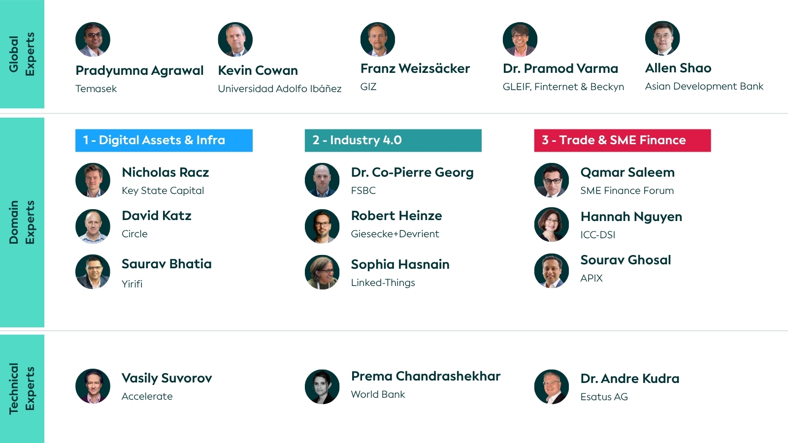Click the name Qamar Saleem
The width and height of the screenshot is (788, 443).
point(627,173)
